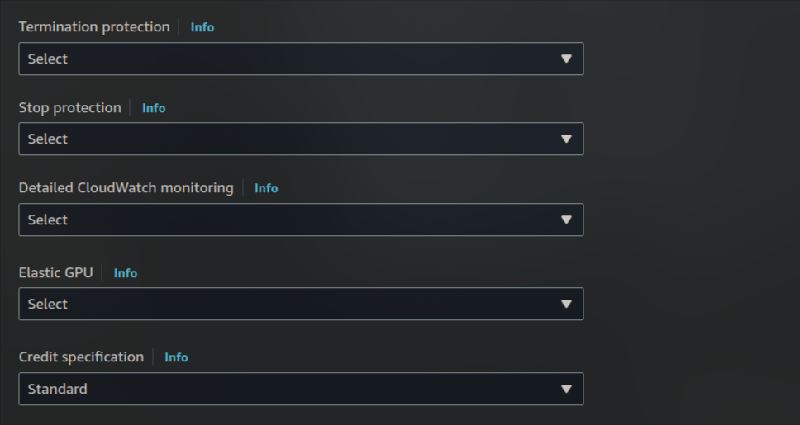Click the Elastic GPU dropdown arrow icon
This screenshot has height=425, width=800.
[x=566, y=304]
